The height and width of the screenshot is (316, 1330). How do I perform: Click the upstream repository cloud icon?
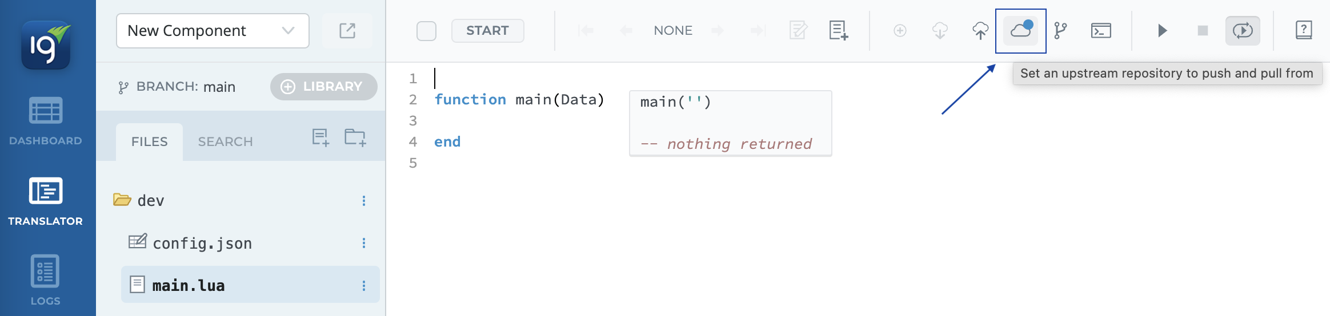click(x=1020, y=30)
